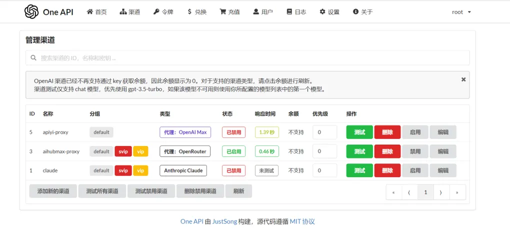Click 删除禁用渠道 button
The width and height of the screenshot is (510, 233).
200,191
